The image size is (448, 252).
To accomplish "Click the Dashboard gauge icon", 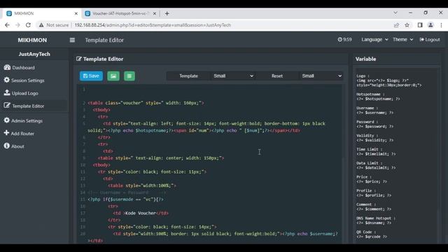I will [x=7, y=67].
